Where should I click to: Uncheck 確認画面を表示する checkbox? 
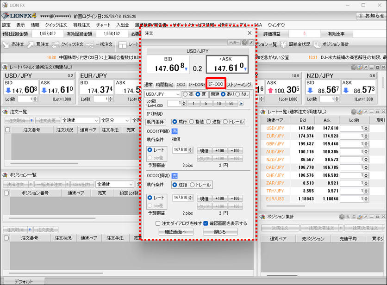tap(206, 223)
